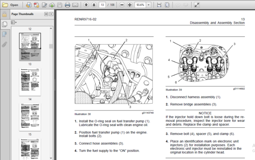Click the Illustration 39 caption
This screenshot has height=160, width=255.
(174, 90)
